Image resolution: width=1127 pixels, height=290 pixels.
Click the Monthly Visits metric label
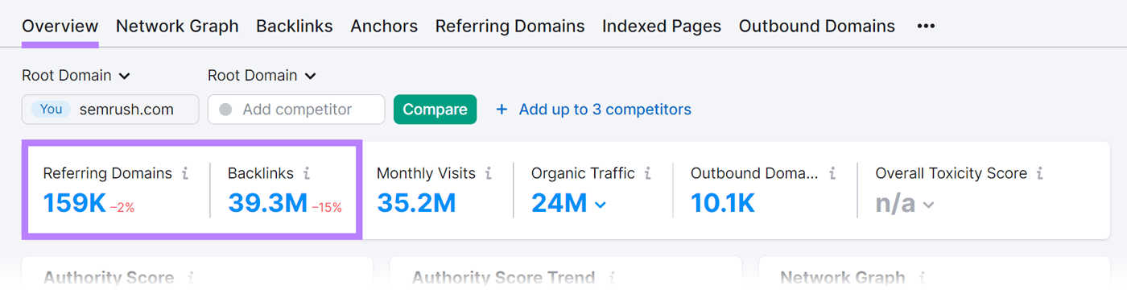pos(426,173)
